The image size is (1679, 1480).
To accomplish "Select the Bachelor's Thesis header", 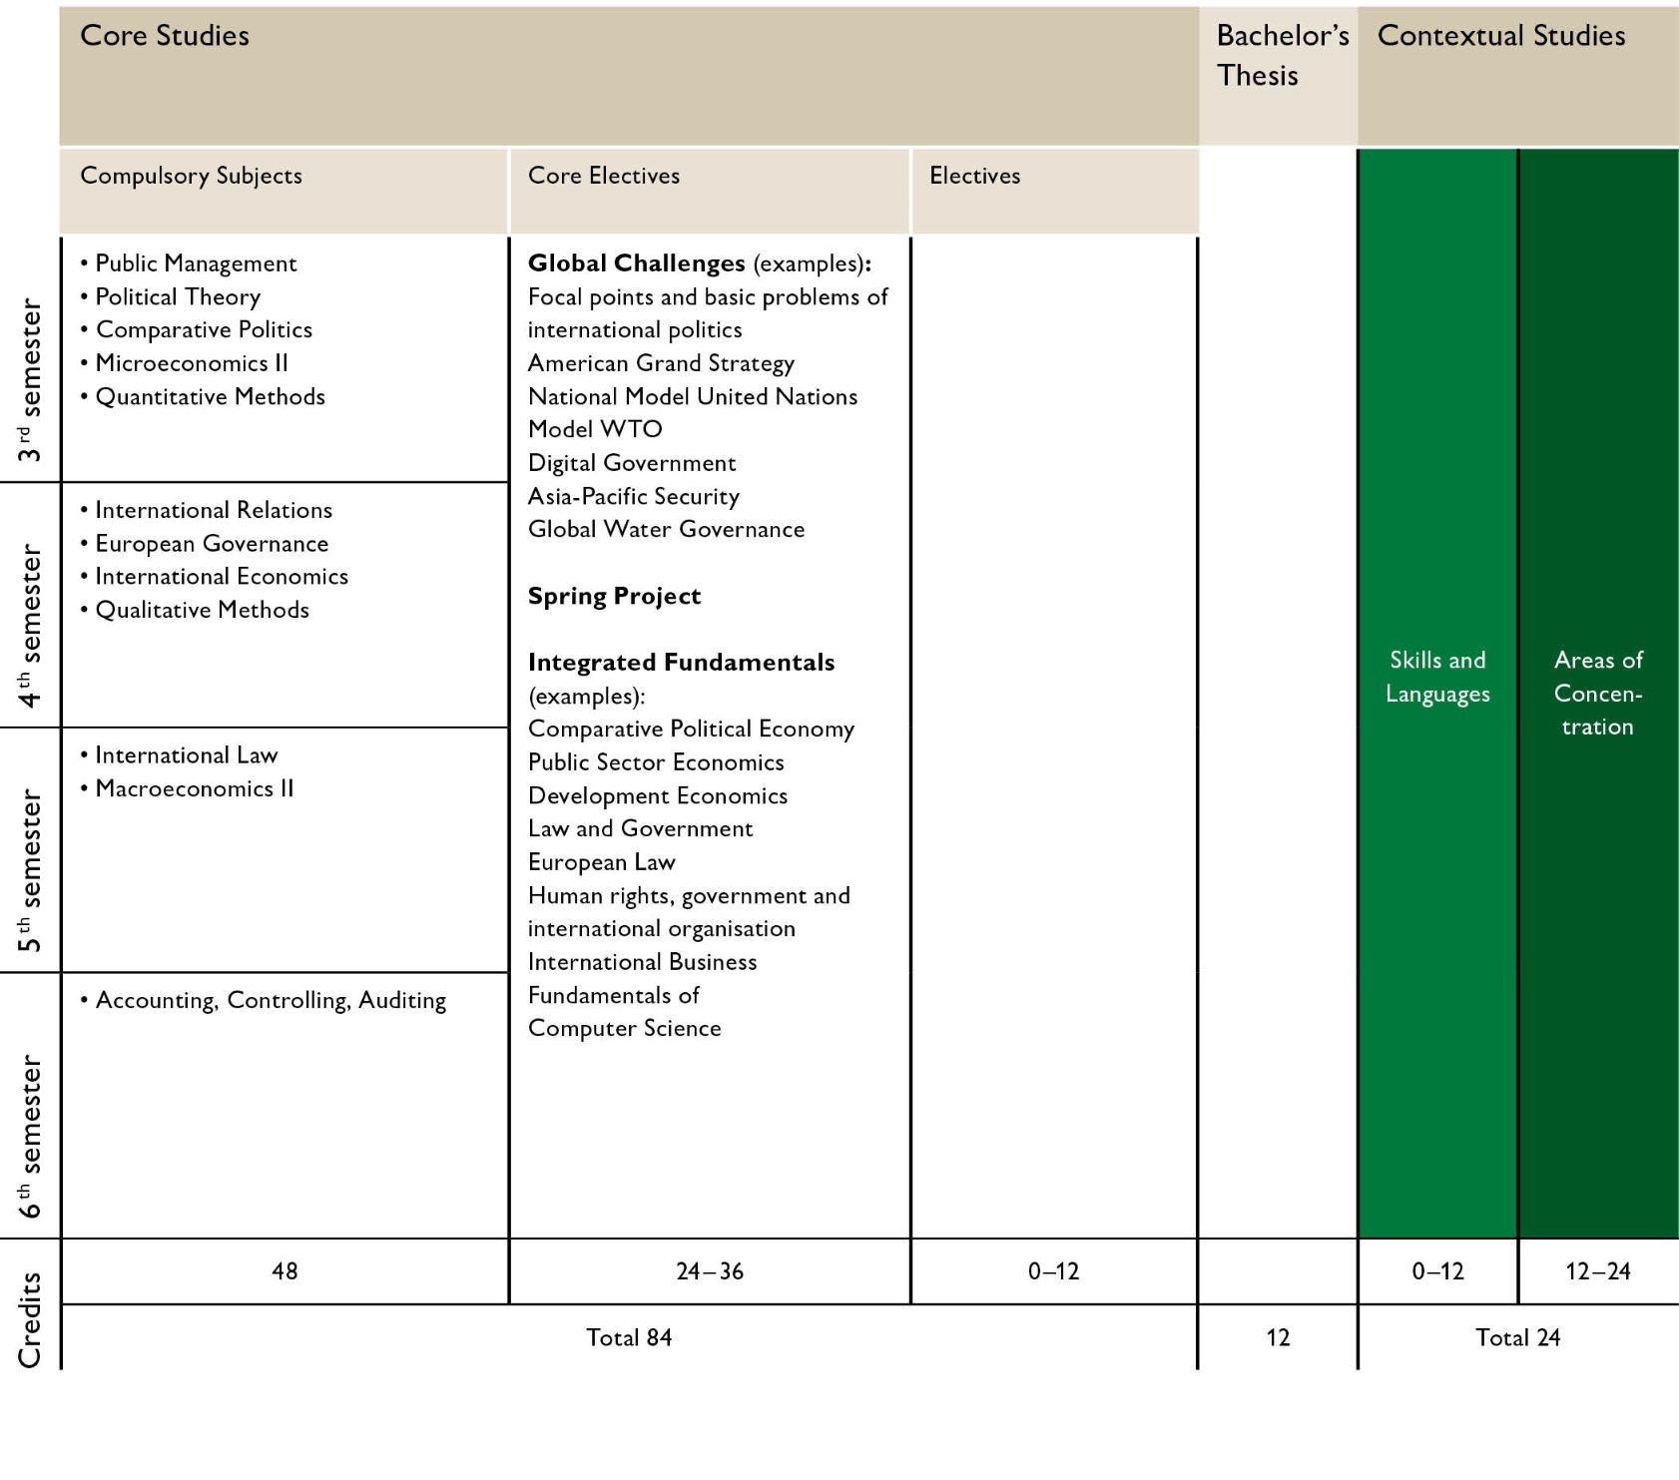I will (x=1281, y=56).
